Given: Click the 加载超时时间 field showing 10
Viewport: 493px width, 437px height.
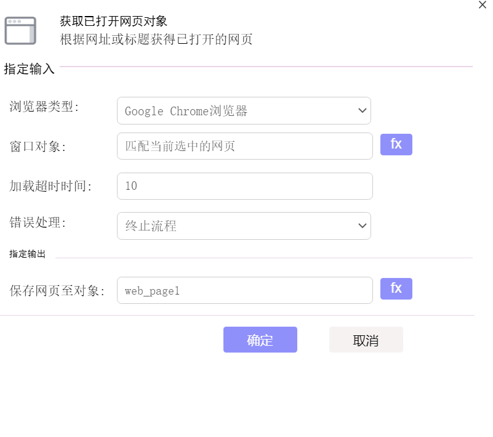Looking at the screenshot, I should [245, 186].
